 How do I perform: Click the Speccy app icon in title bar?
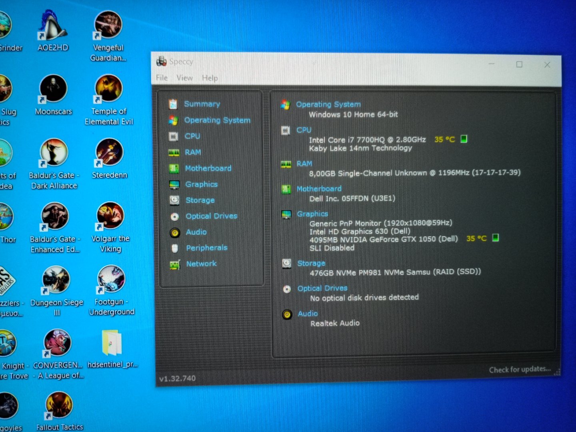162,61
